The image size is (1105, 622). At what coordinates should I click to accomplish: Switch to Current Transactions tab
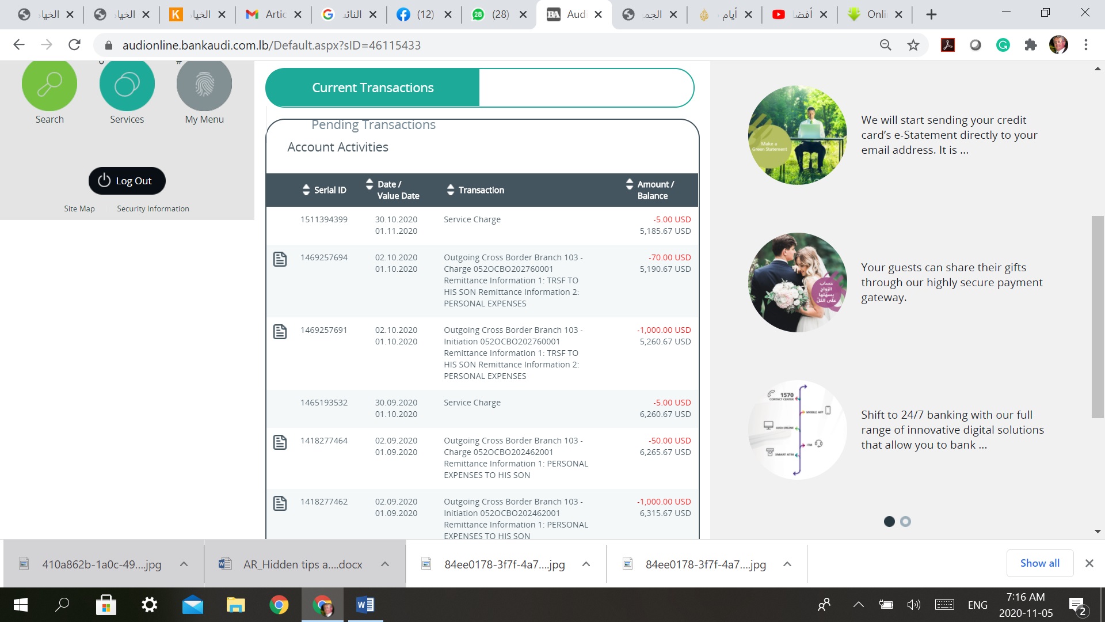click(372, 88)
